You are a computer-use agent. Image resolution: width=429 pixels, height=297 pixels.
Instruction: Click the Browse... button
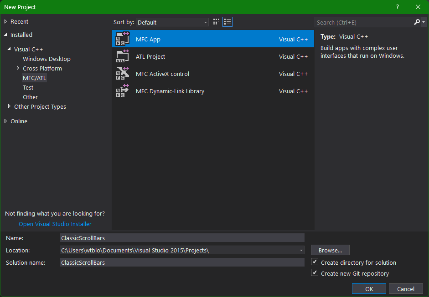pyautogui.click(x=330, y=250)
